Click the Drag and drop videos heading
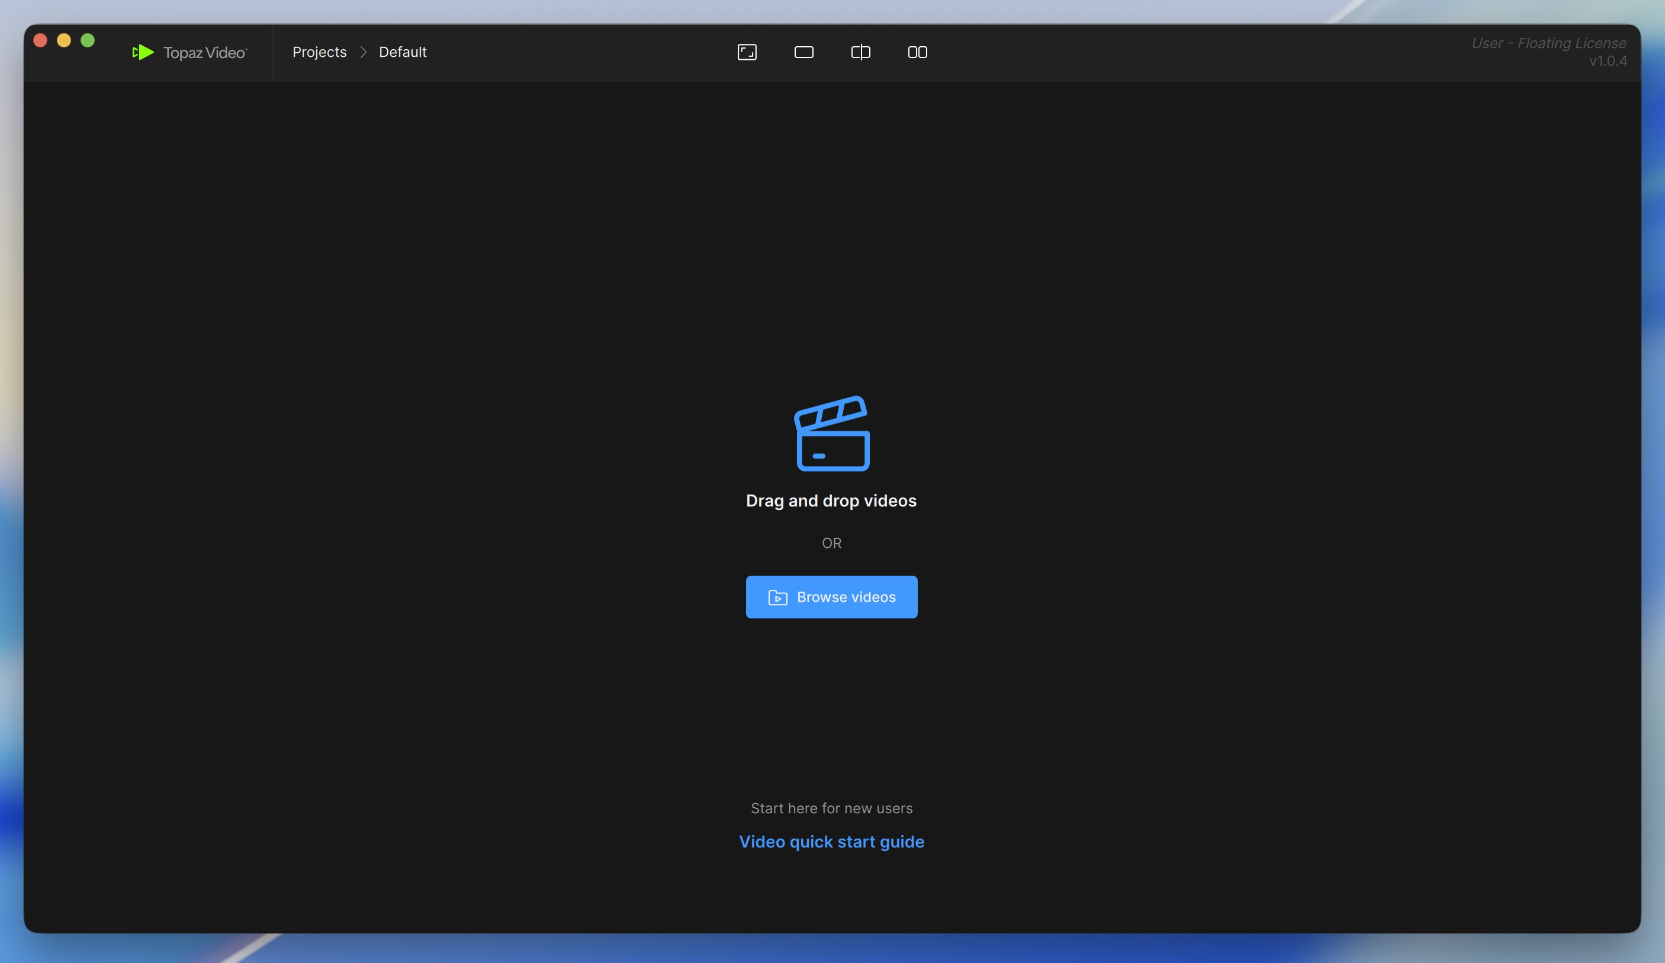 [x=831, y=501]
